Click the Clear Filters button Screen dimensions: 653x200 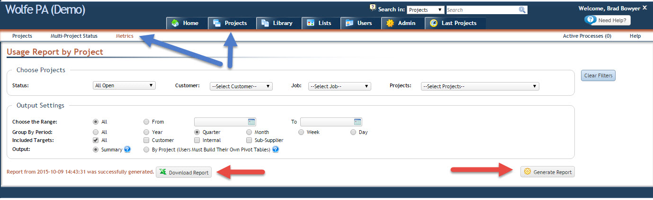[x=599, y=75]
